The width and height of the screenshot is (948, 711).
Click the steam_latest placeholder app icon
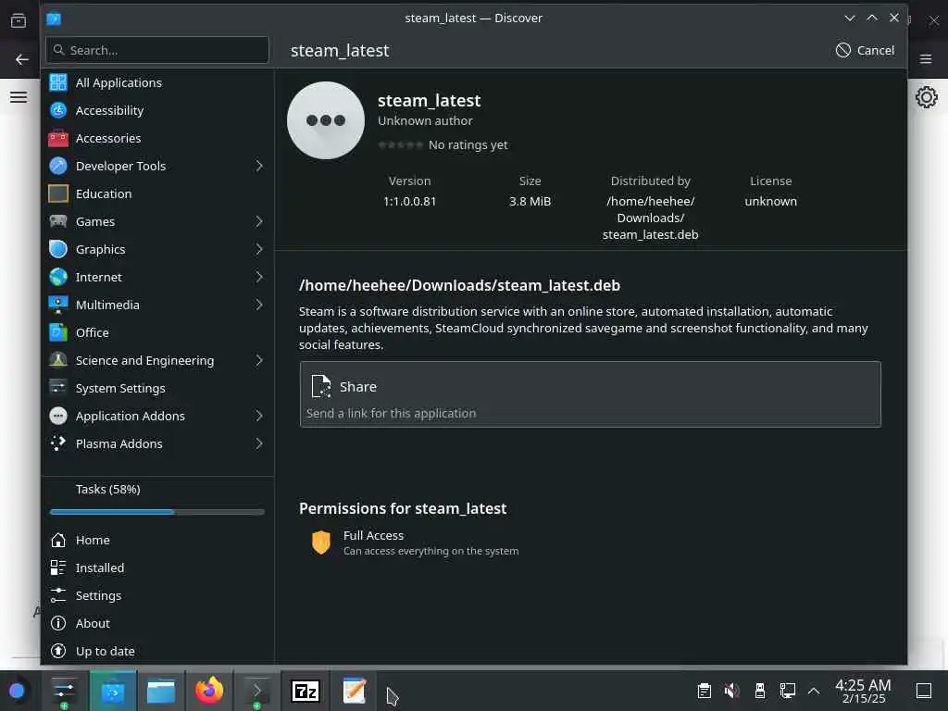[x=326, y=120]
